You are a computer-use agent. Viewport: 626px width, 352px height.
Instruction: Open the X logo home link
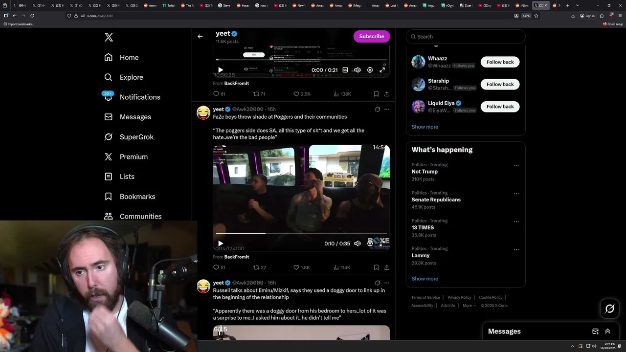pyautogui.click(x=109, y=37)
